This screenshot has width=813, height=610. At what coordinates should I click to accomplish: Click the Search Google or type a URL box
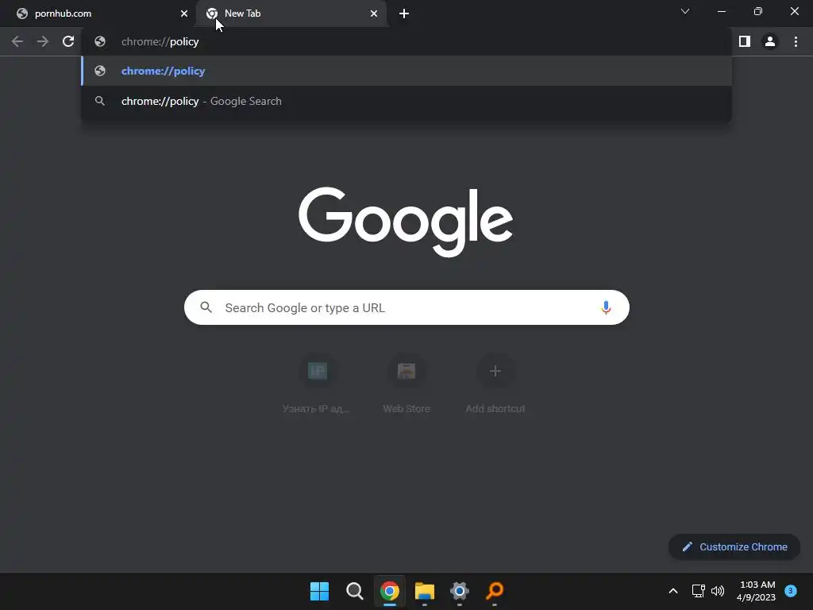tap(406, 307)
